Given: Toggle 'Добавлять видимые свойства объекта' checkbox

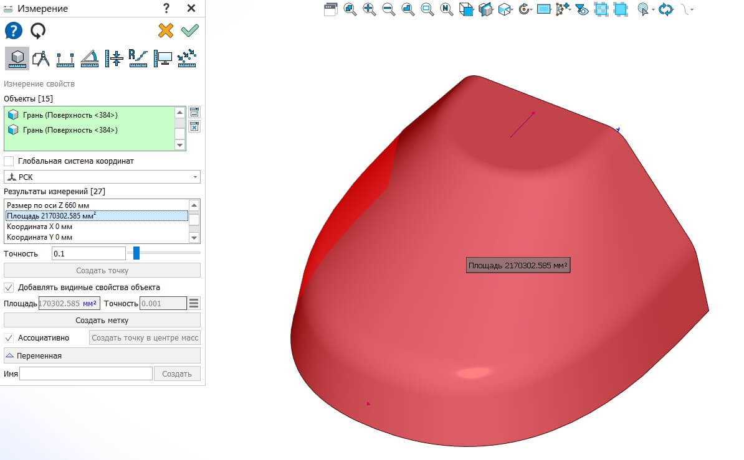Looking at the screenshot, I should click(9, 288).
